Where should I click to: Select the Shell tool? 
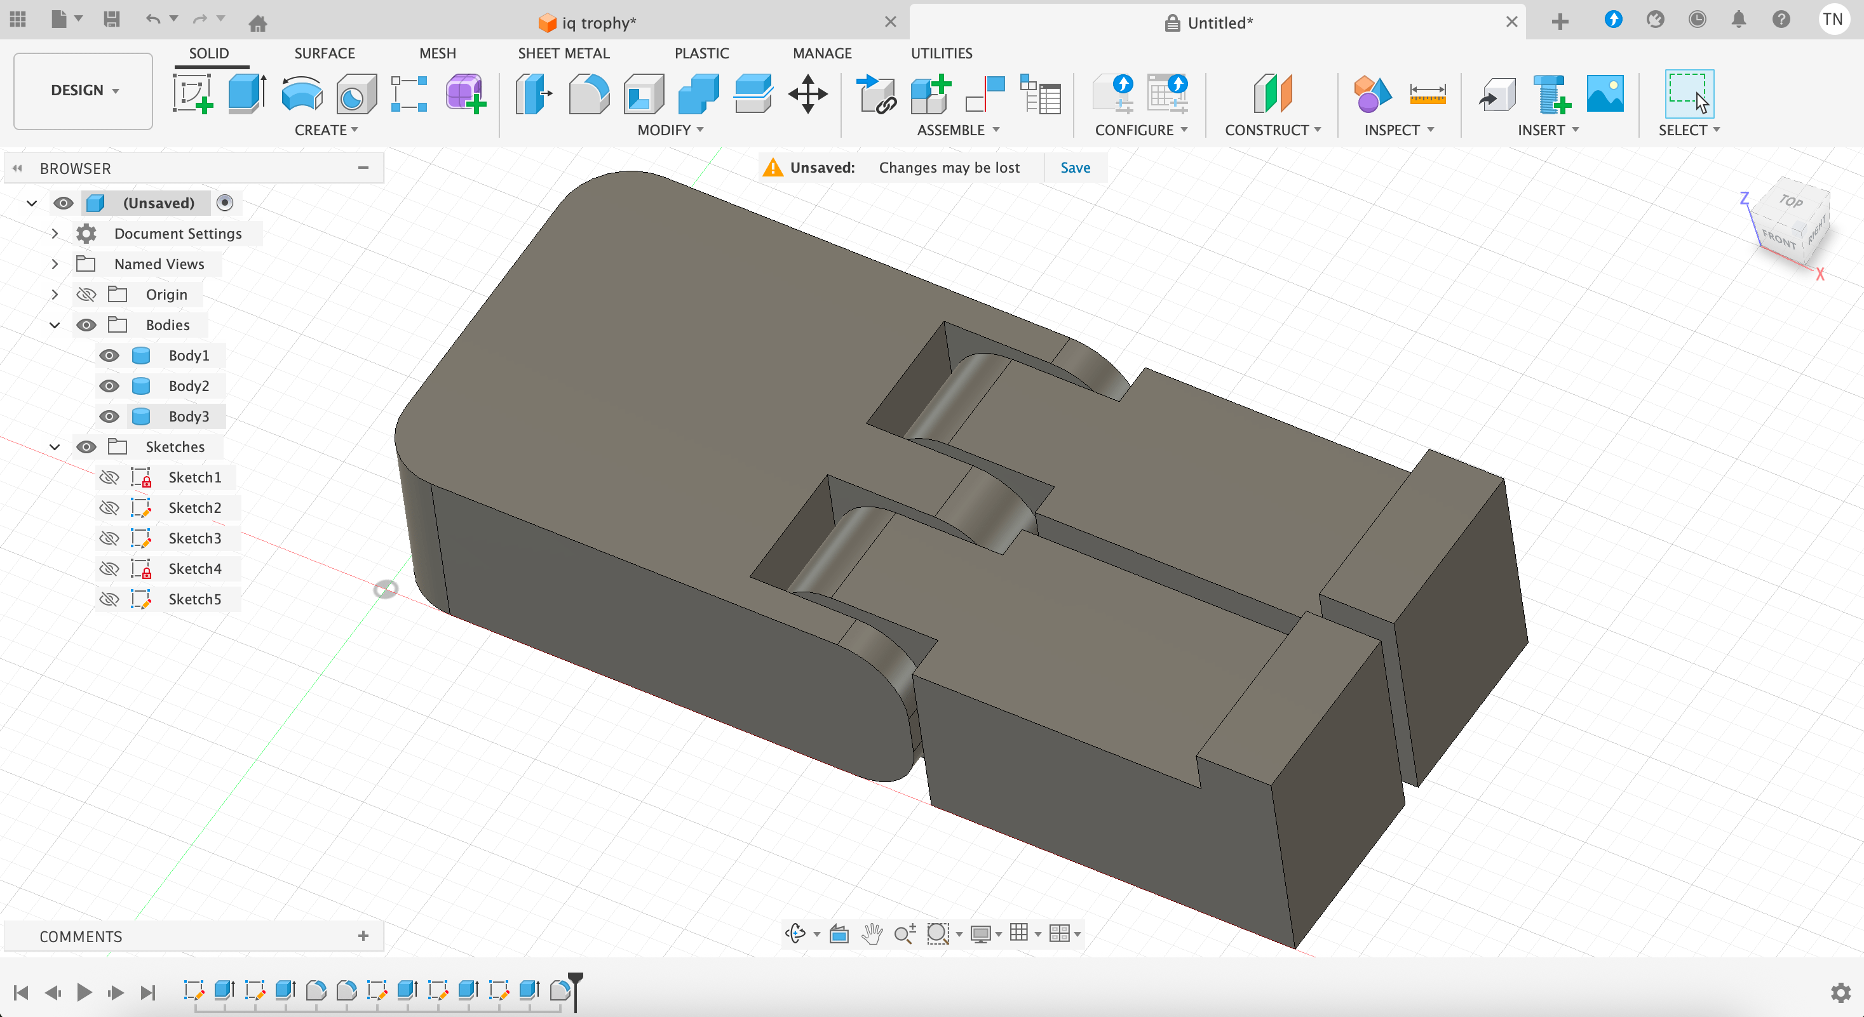(644, 94)
